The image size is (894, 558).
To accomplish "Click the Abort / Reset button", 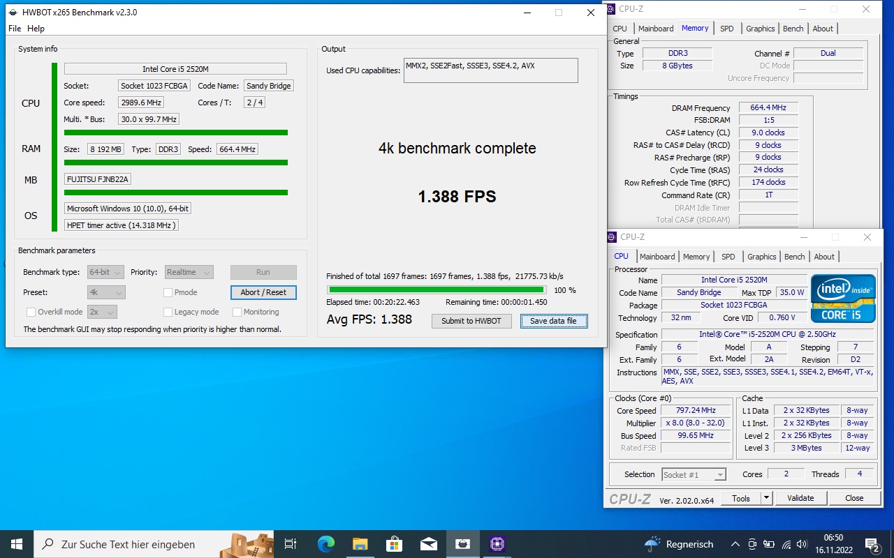I will click(x=263, y=292).
